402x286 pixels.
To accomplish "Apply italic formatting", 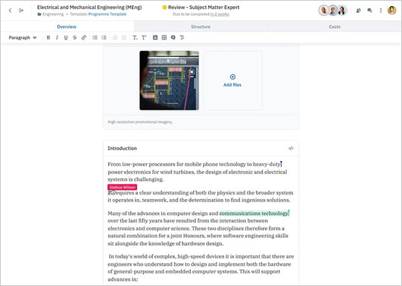I will pyautogui.click(x=57, y=38).
